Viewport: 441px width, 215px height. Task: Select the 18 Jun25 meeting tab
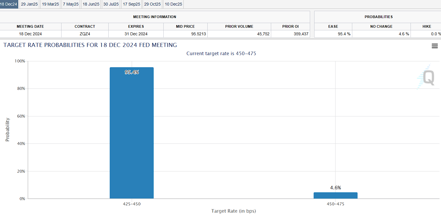coord(91,4)
